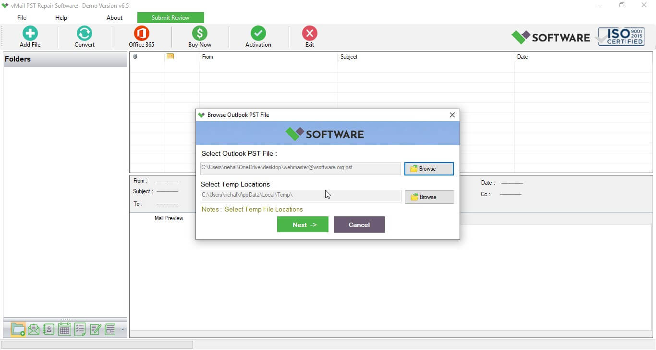Screen dimensions: 656x350
Task: Sort by the attachment paperclip column
Action: tap(135, 57)
